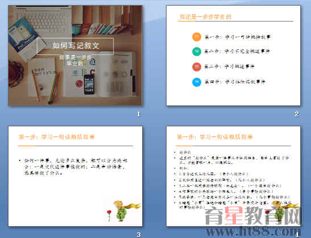Screen dimensions: 311x238
Task: Click the green 02 circle icon
Action: [197, 52]
